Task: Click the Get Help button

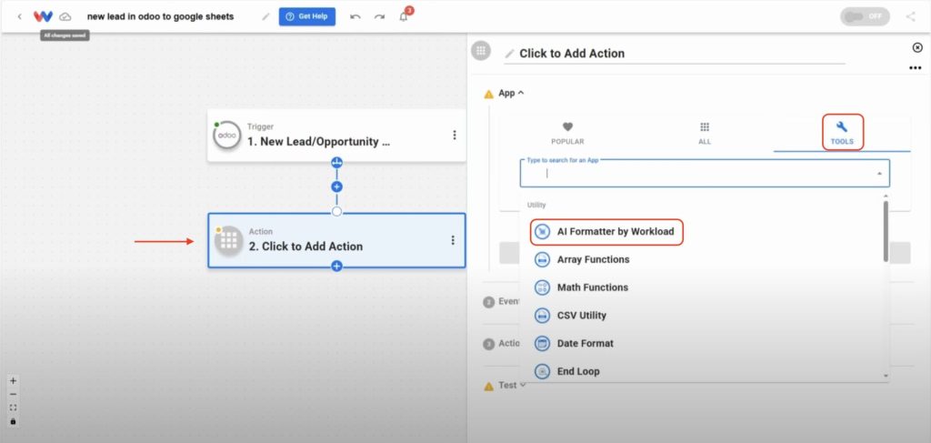Action: pos(307,16)
